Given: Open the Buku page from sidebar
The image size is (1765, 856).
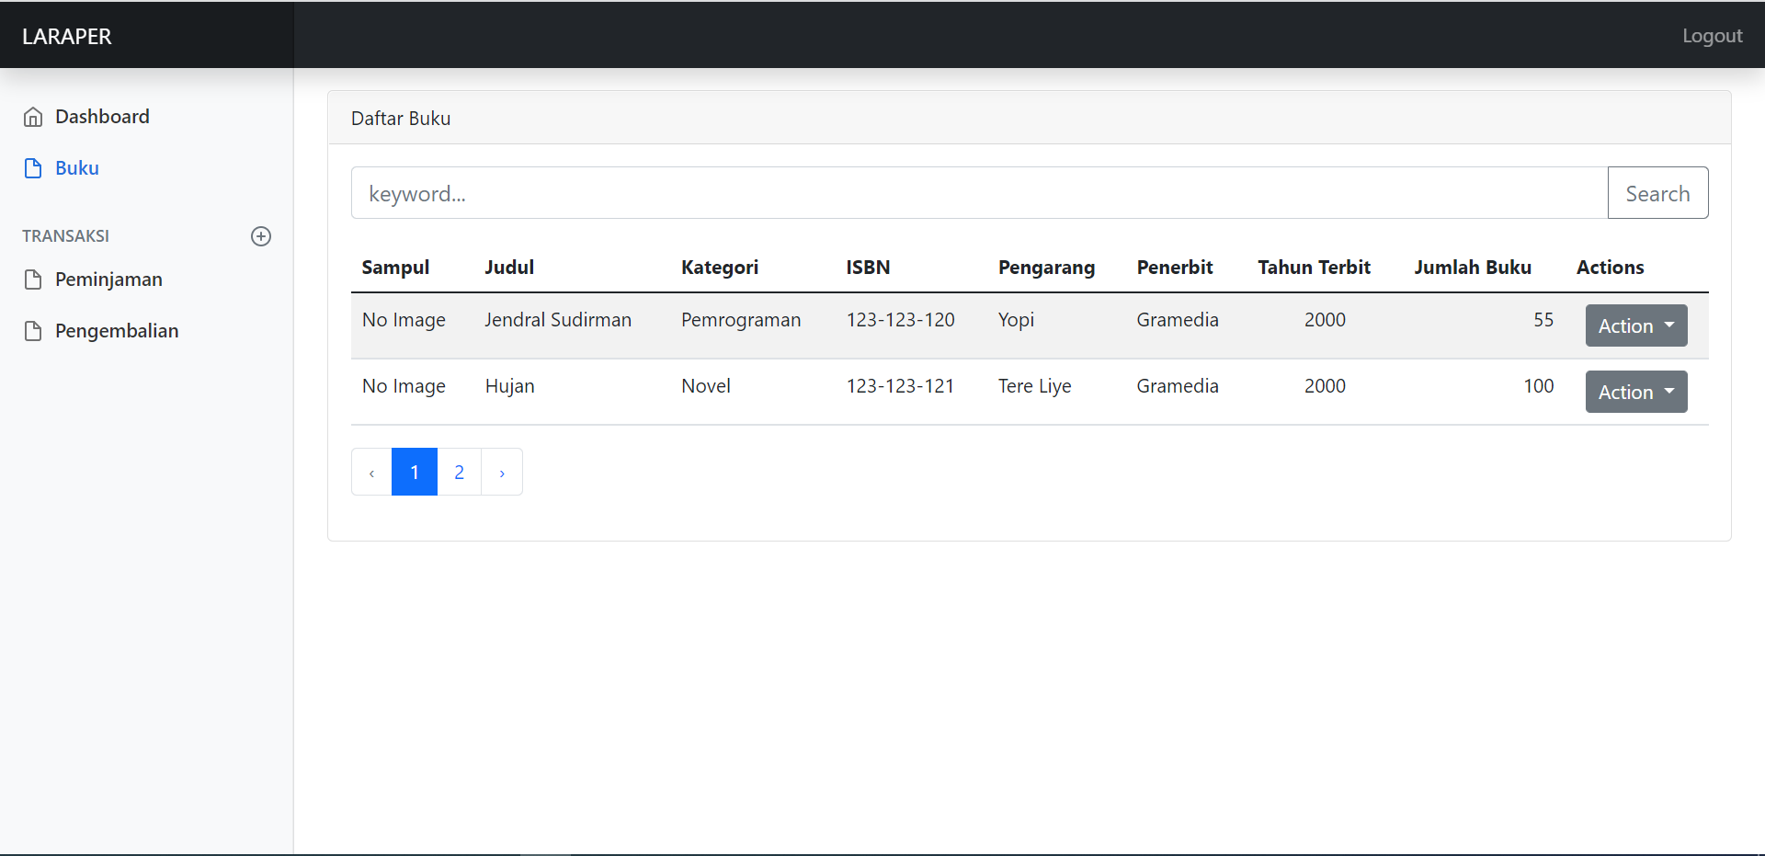Looking at the screenshot, I should click(x=76, y=167).
